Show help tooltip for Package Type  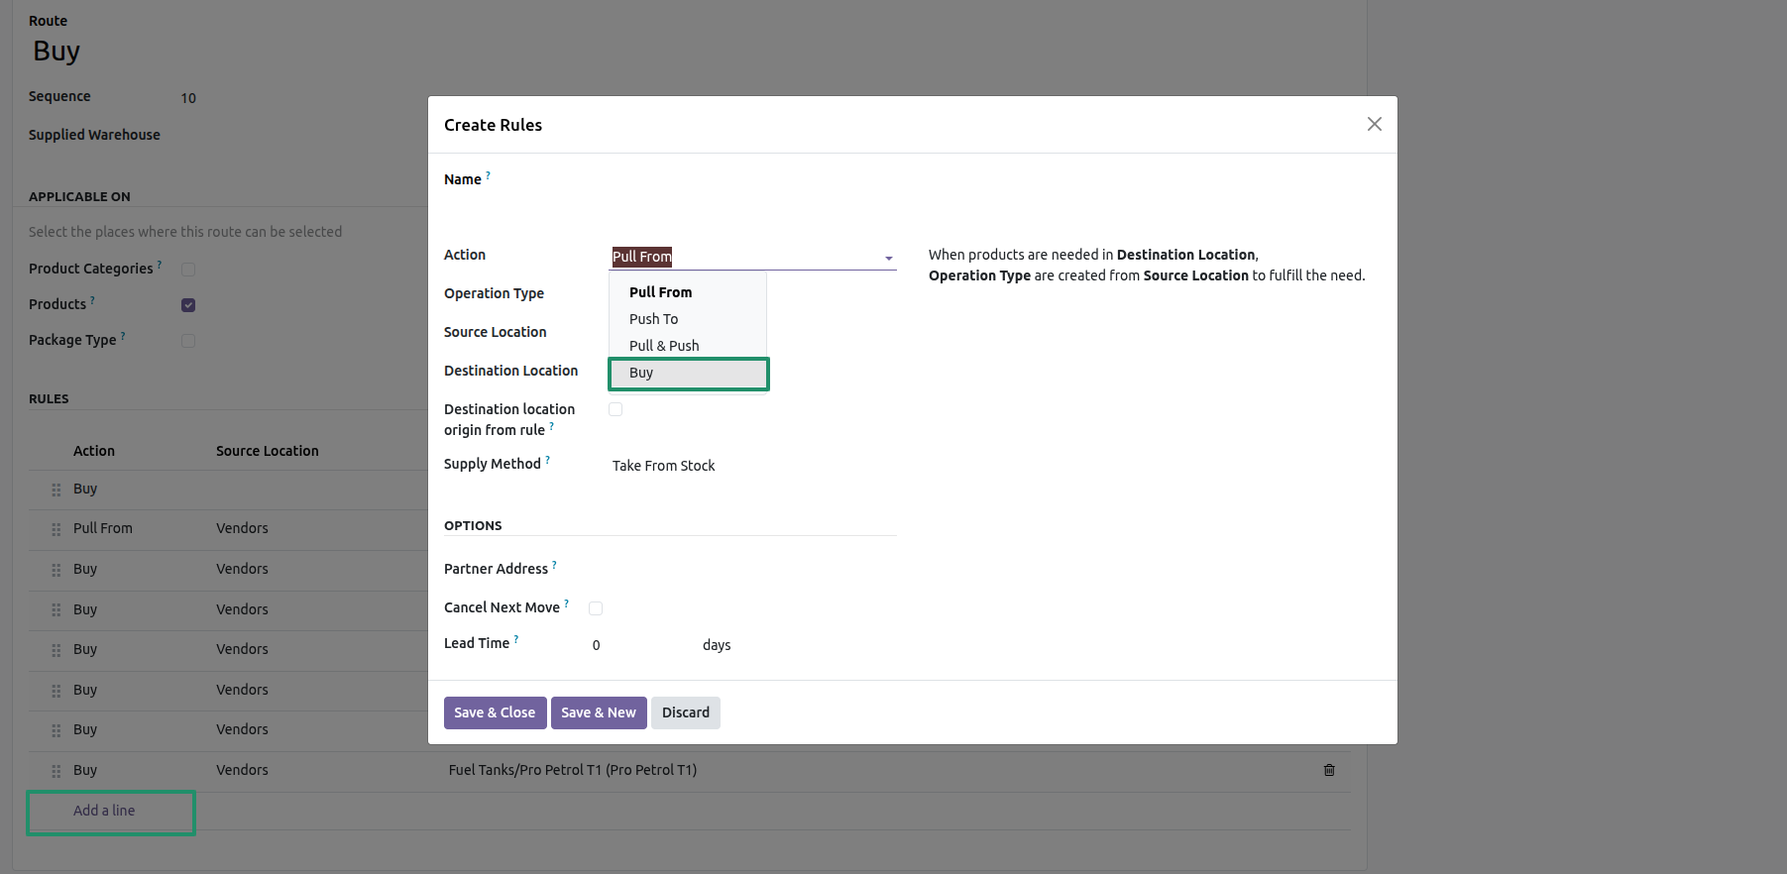pyautogui.click(x=122, y=336)
